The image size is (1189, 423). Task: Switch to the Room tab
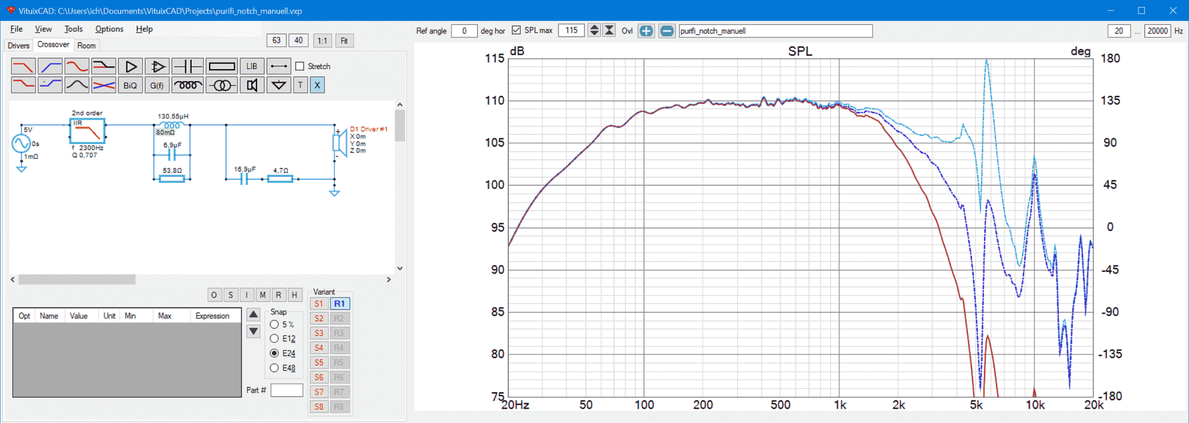[x=87, y=45]
